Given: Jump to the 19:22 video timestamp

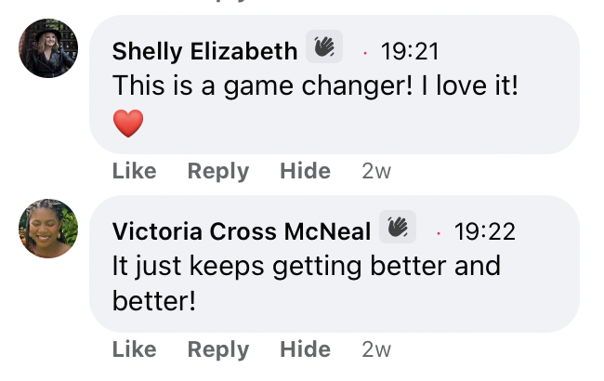Looking at the screenshot, I should [x=484, y=231].
